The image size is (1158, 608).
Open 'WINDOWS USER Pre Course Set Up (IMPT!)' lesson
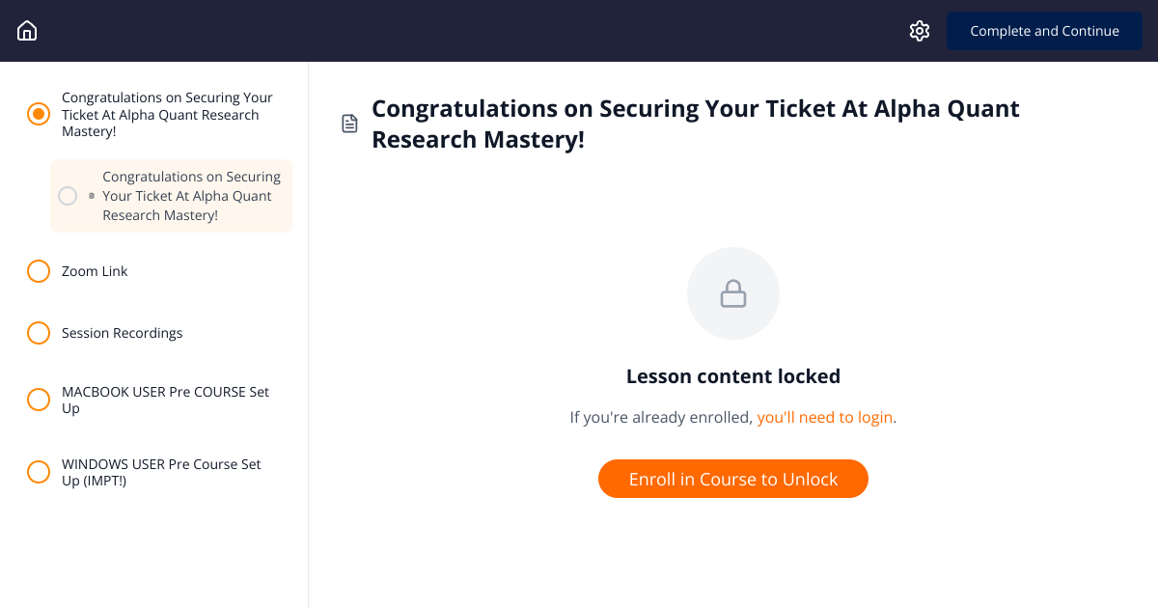pyautogui.click(x=161, y=472)
